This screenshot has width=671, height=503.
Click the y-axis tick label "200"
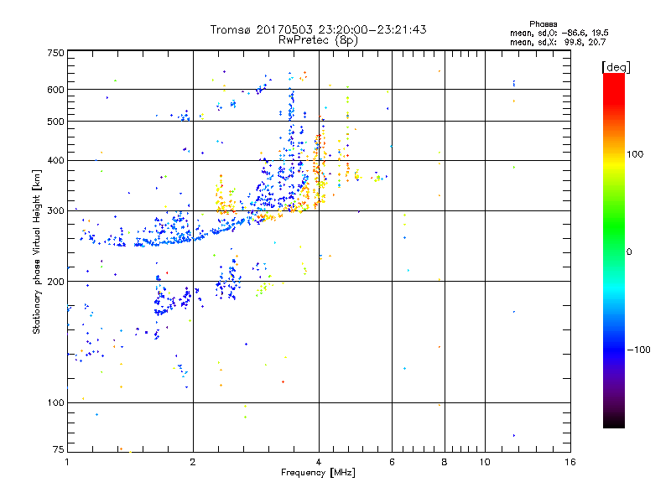[x=55, y=282]
